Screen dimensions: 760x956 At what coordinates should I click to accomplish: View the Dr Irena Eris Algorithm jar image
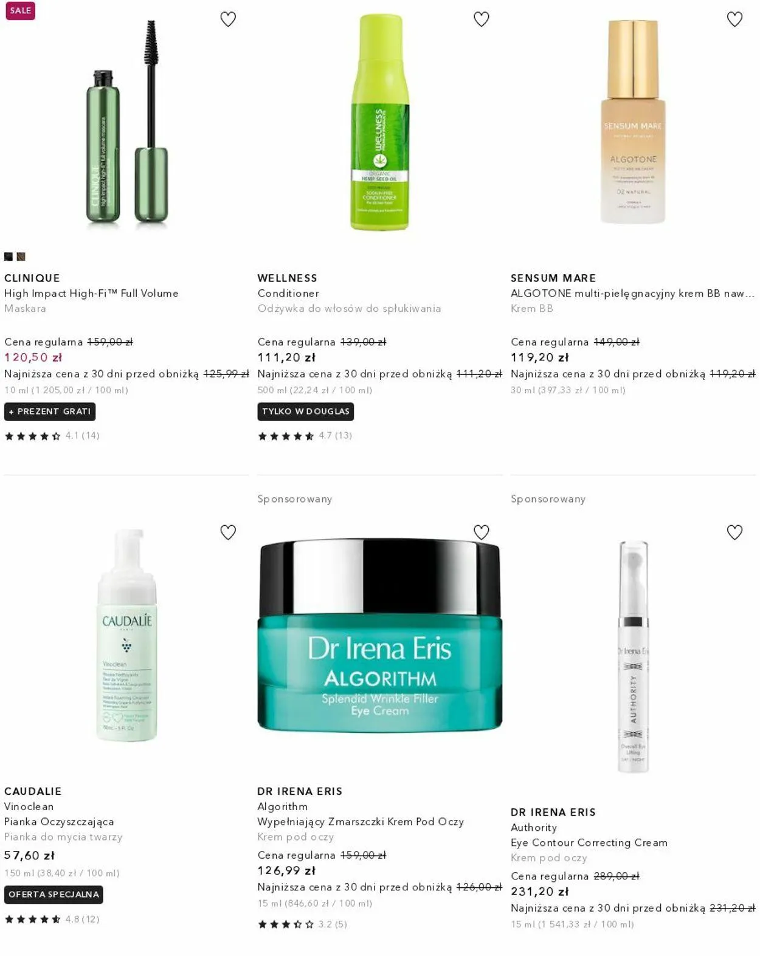[x=380, y=635]
